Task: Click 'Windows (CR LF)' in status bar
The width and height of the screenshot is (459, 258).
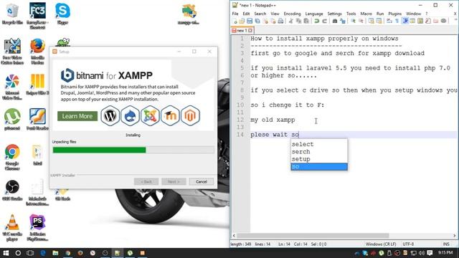Action: pyautogui.click(x=381, y=244)
